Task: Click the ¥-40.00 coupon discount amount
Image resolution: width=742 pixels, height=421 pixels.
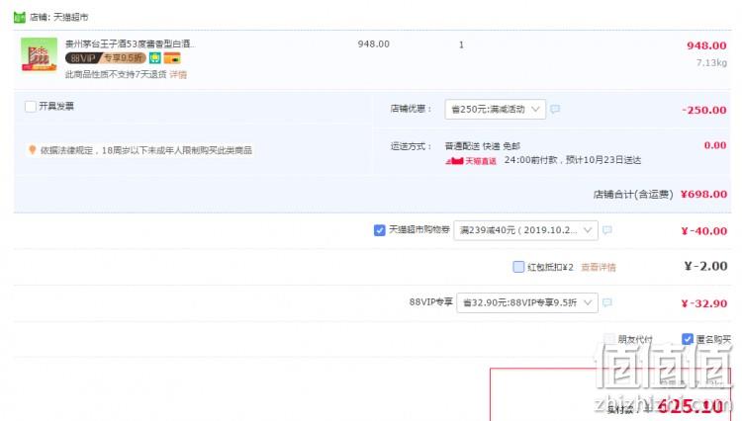Action: [x=704, y=231]
